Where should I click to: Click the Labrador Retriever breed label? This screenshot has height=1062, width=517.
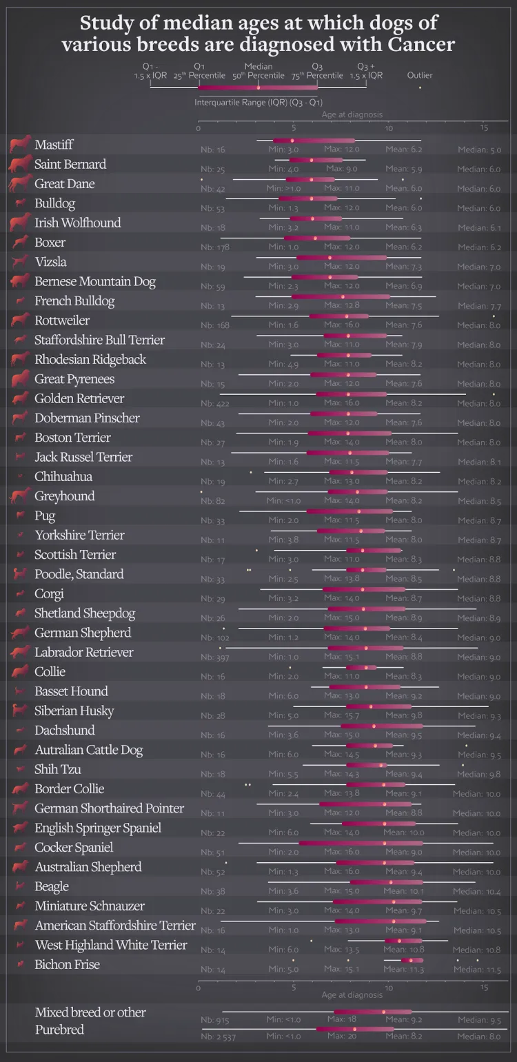pyautogui.click(x=84, y=652)
